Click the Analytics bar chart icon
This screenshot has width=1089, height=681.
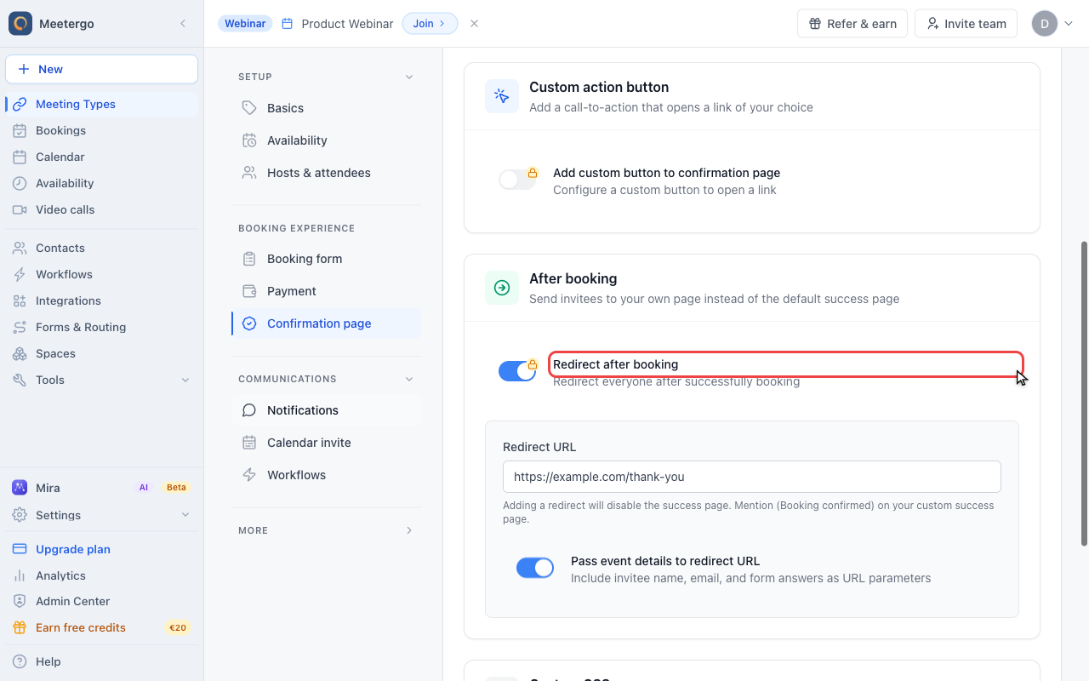click(x=20, y=575)
